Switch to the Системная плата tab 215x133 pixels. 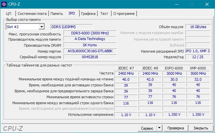coord(32,14)
